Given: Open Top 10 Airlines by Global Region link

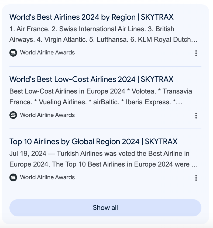Looking at the screenshot, I should [x=93, y=142].
